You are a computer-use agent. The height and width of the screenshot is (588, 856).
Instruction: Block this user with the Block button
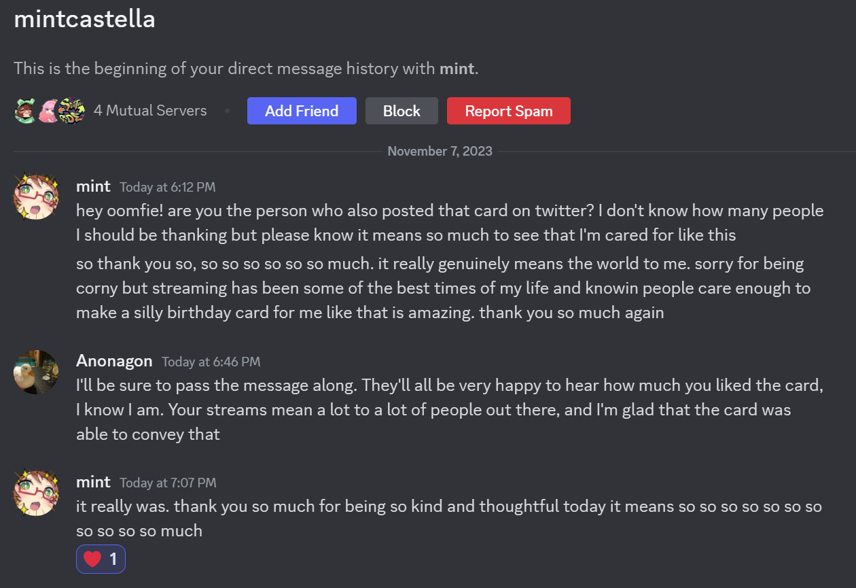402,111
